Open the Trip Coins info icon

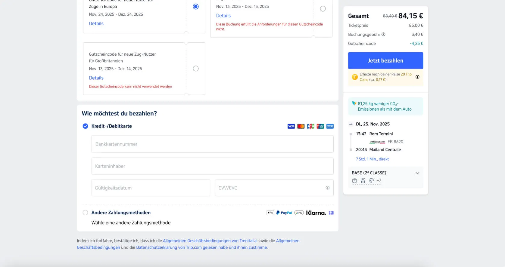(417, 77)
